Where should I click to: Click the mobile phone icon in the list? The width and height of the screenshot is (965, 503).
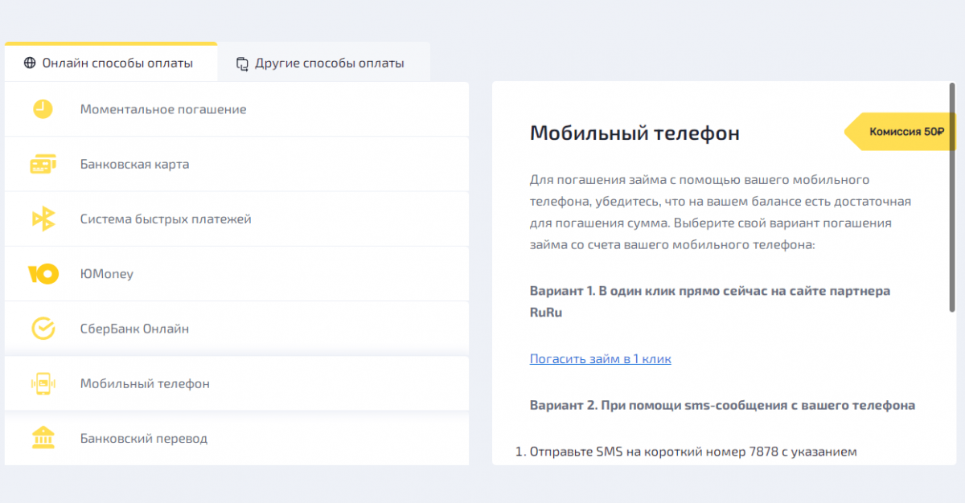pos(43,383)
